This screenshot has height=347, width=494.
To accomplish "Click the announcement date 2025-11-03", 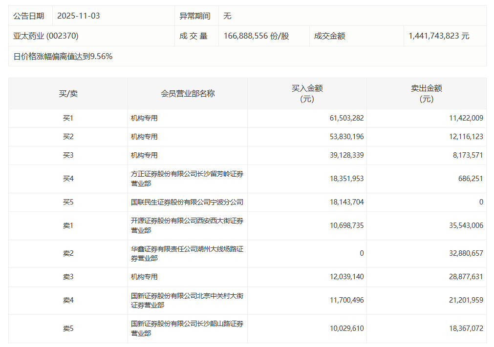I will point(78,16).
